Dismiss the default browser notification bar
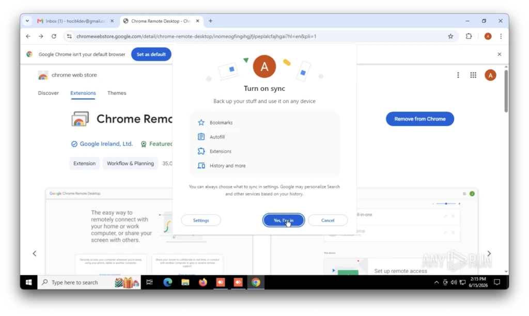 point(500,54)
